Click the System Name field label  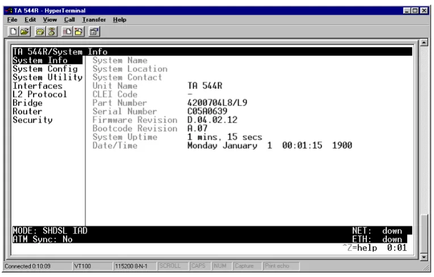pos(120,60)
